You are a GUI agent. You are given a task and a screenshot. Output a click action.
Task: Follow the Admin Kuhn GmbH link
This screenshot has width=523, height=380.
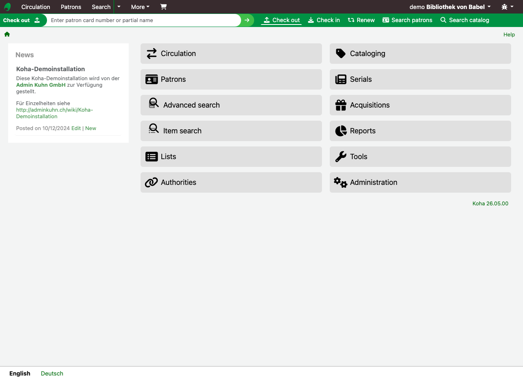41,85
